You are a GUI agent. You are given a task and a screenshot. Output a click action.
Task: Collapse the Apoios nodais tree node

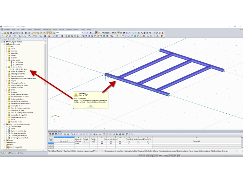coord(7,60)
